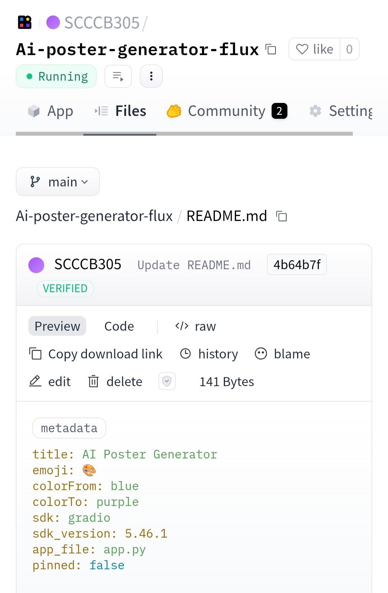Click the Community badge count 2
Image resolution: width=388 pixels, height=593 pixels.
coord(280,111)
